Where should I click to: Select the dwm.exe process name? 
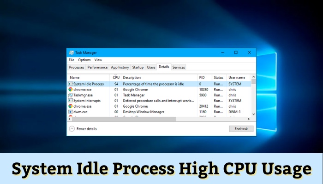80,112
